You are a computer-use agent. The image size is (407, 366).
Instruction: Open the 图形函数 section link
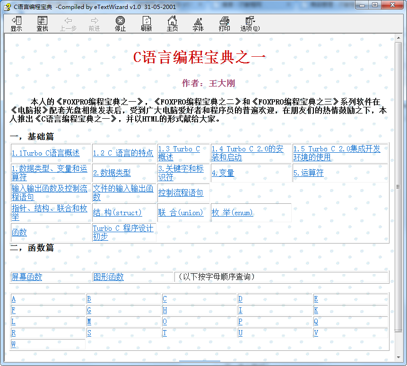click(x=108, y=277)
